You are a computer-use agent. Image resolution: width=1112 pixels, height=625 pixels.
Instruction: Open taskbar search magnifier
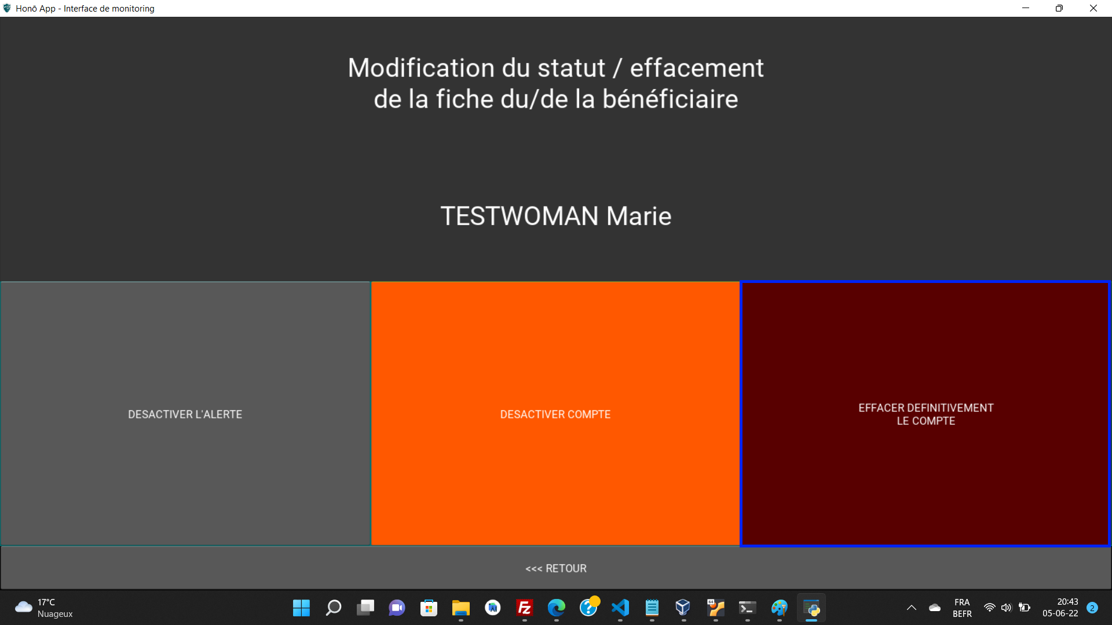(334, 608)
